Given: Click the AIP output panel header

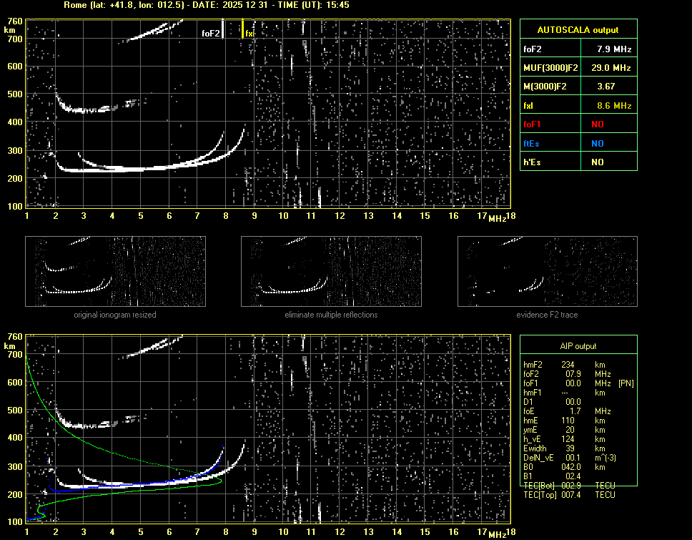Looking at the screenshot, I should click(578, 346).
